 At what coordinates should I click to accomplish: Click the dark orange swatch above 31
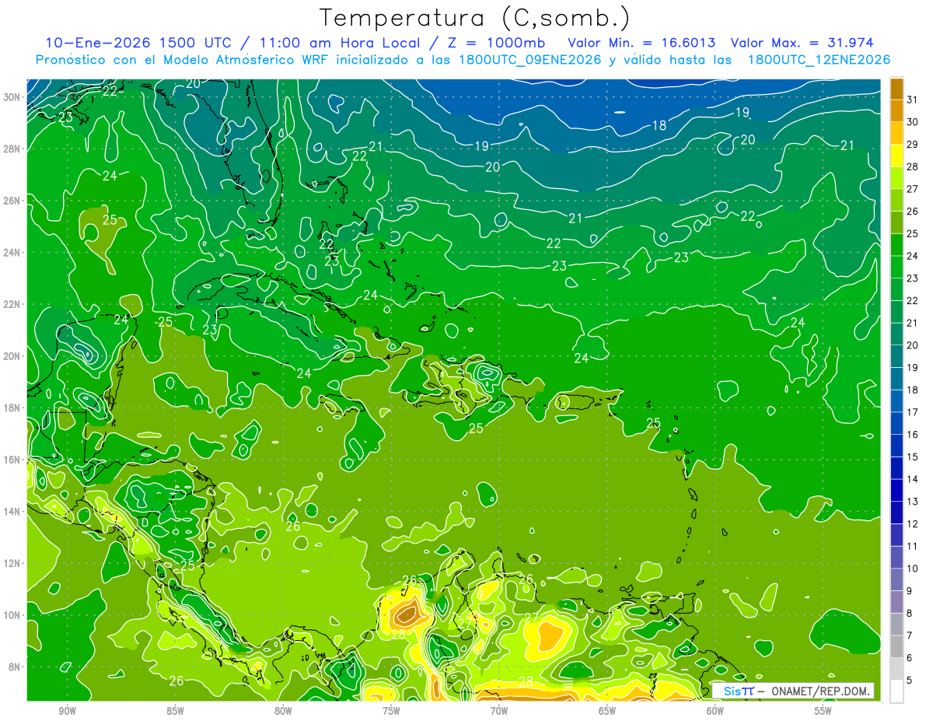click(896, 89)
